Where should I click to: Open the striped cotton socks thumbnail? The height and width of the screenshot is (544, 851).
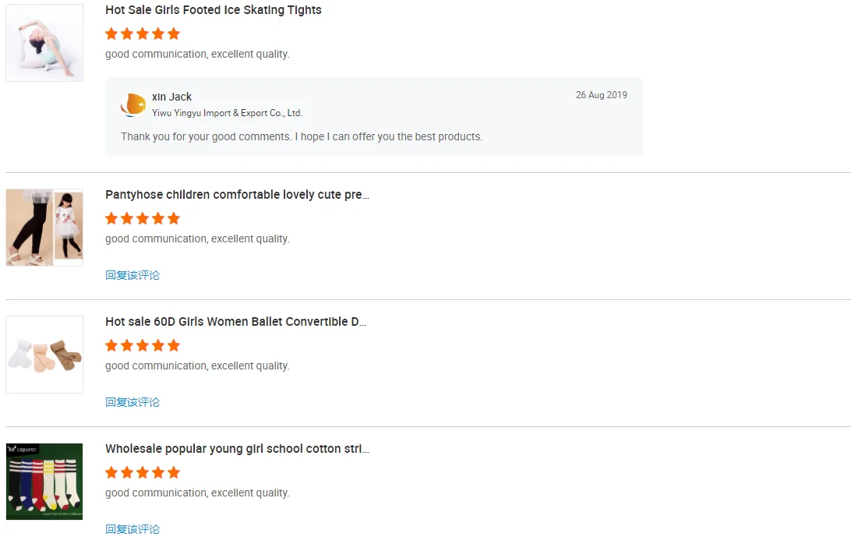pos(44,482)
